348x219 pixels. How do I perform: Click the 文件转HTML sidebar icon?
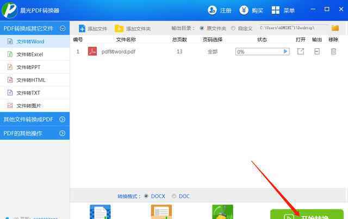pyautogui.click(x=10, y=80)
